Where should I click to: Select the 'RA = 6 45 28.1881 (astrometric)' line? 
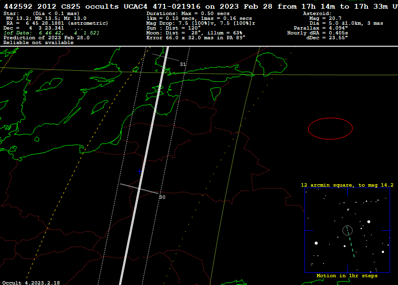click(x=57, y=23)
